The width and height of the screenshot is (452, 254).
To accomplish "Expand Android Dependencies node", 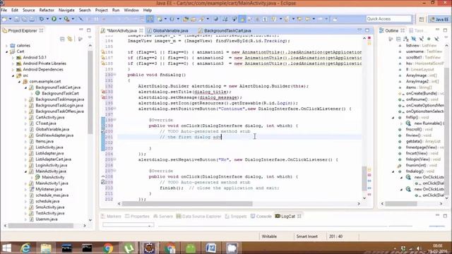I will click(13, 70).
